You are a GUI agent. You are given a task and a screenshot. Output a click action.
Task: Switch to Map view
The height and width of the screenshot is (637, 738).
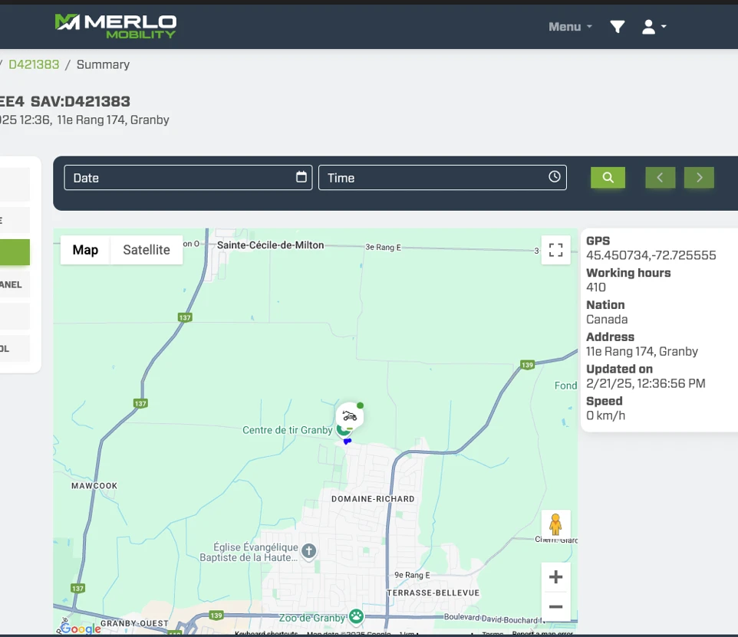click(85, 250)
